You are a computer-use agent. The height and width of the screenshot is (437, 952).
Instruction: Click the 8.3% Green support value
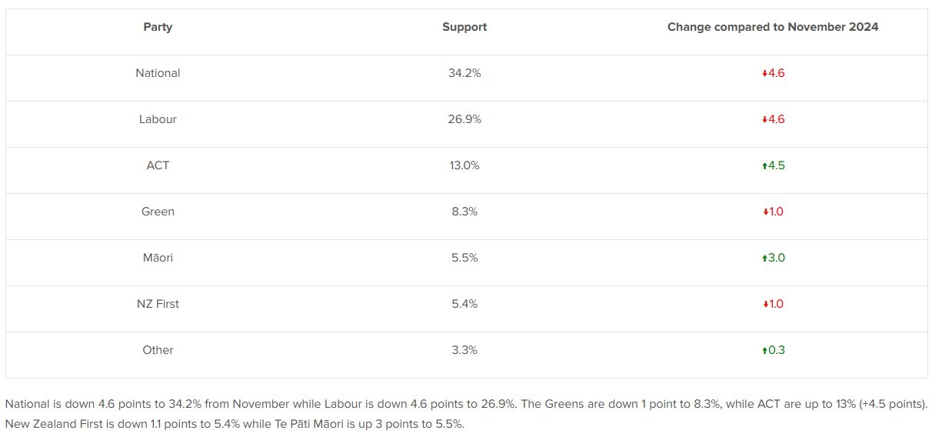(x=464, y=212)
